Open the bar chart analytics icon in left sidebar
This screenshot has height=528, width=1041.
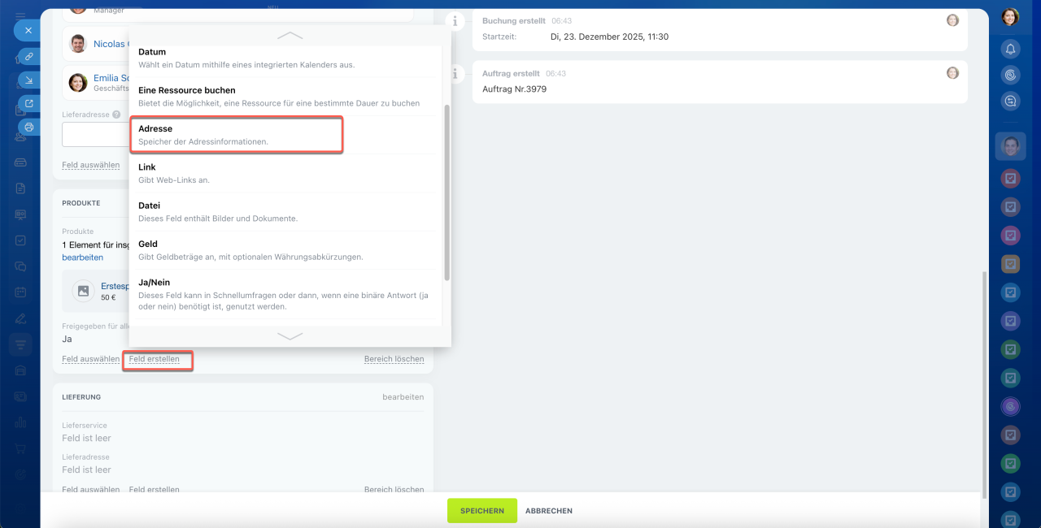pyautogui.click(x=20, y=422)
